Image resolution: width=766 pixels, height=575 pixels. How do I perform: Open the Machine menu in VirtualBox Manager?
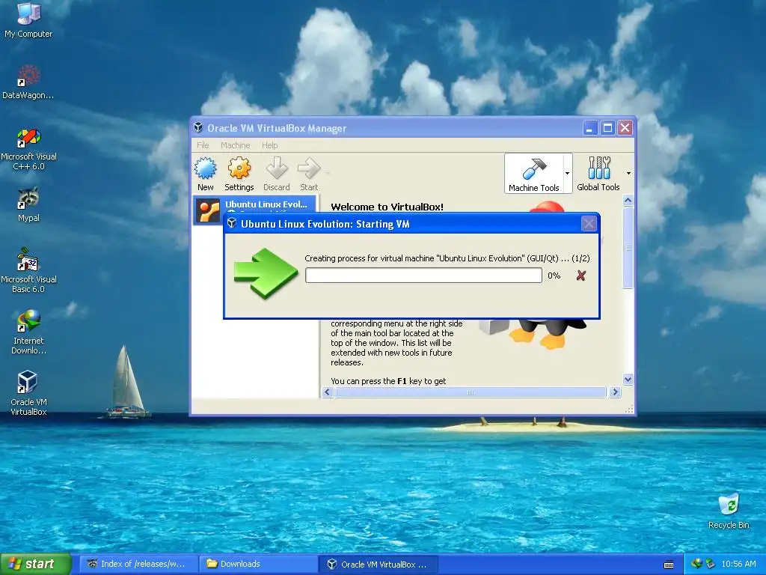(x=236, y=145)
